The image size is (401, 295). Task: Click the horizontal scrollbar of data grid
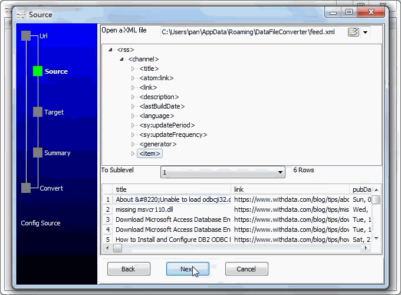click(x=236, y=248)
